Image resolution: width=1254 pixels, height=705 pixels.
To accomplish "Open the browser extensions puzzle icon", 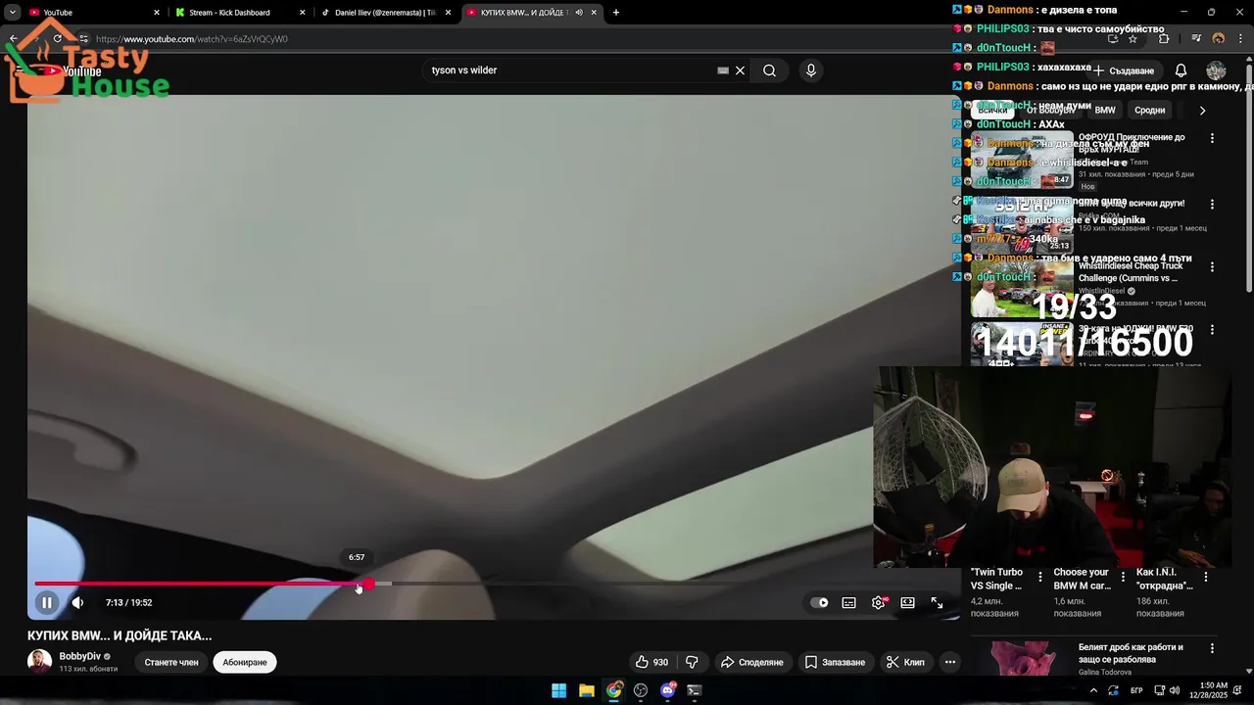I will click(x=1164, y=39).
